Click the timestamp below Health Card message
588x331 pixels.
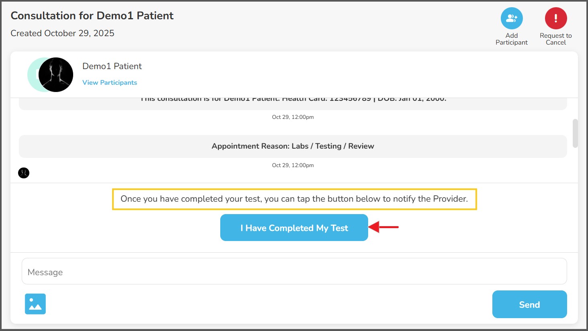pos(293,117)
